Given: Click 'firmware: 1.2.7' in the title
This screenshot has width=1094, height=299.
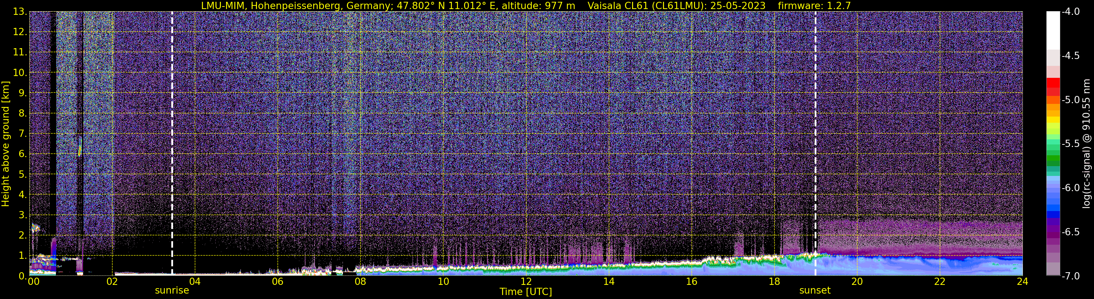Looking at the screenshot, I should tap(814, 5).
